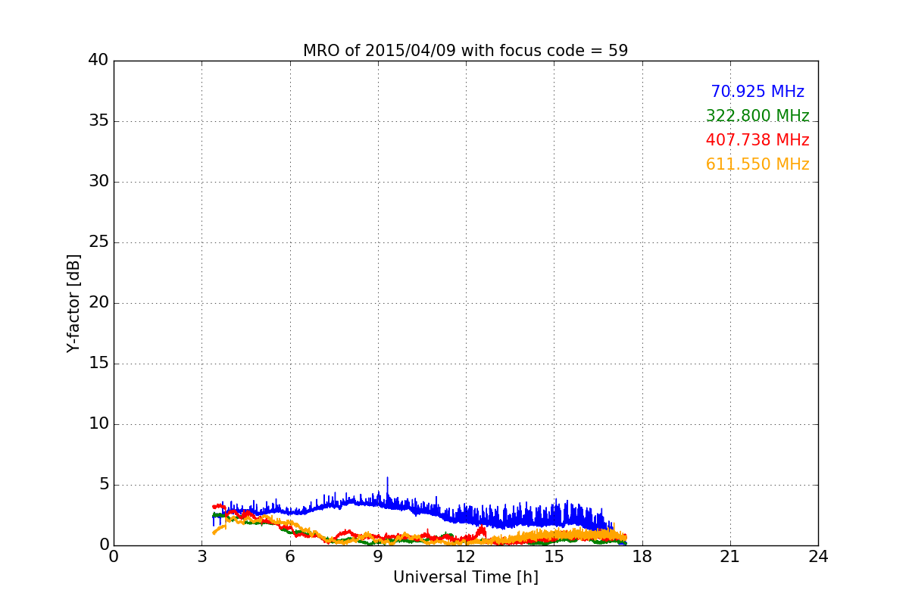Image resolution: width=909 pixels, height=606 pixels.
Task: Click the x-axis tick label 9
Action: point(378,557)
